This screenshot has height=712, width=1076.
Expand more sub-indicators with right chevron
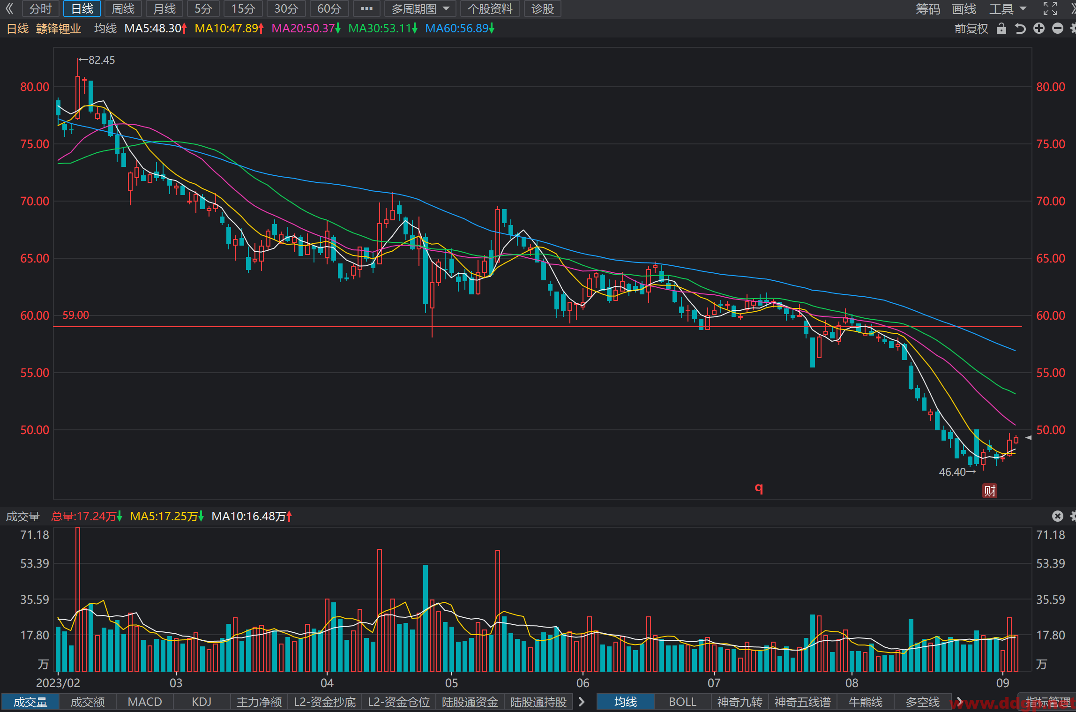tap(582, 702)
